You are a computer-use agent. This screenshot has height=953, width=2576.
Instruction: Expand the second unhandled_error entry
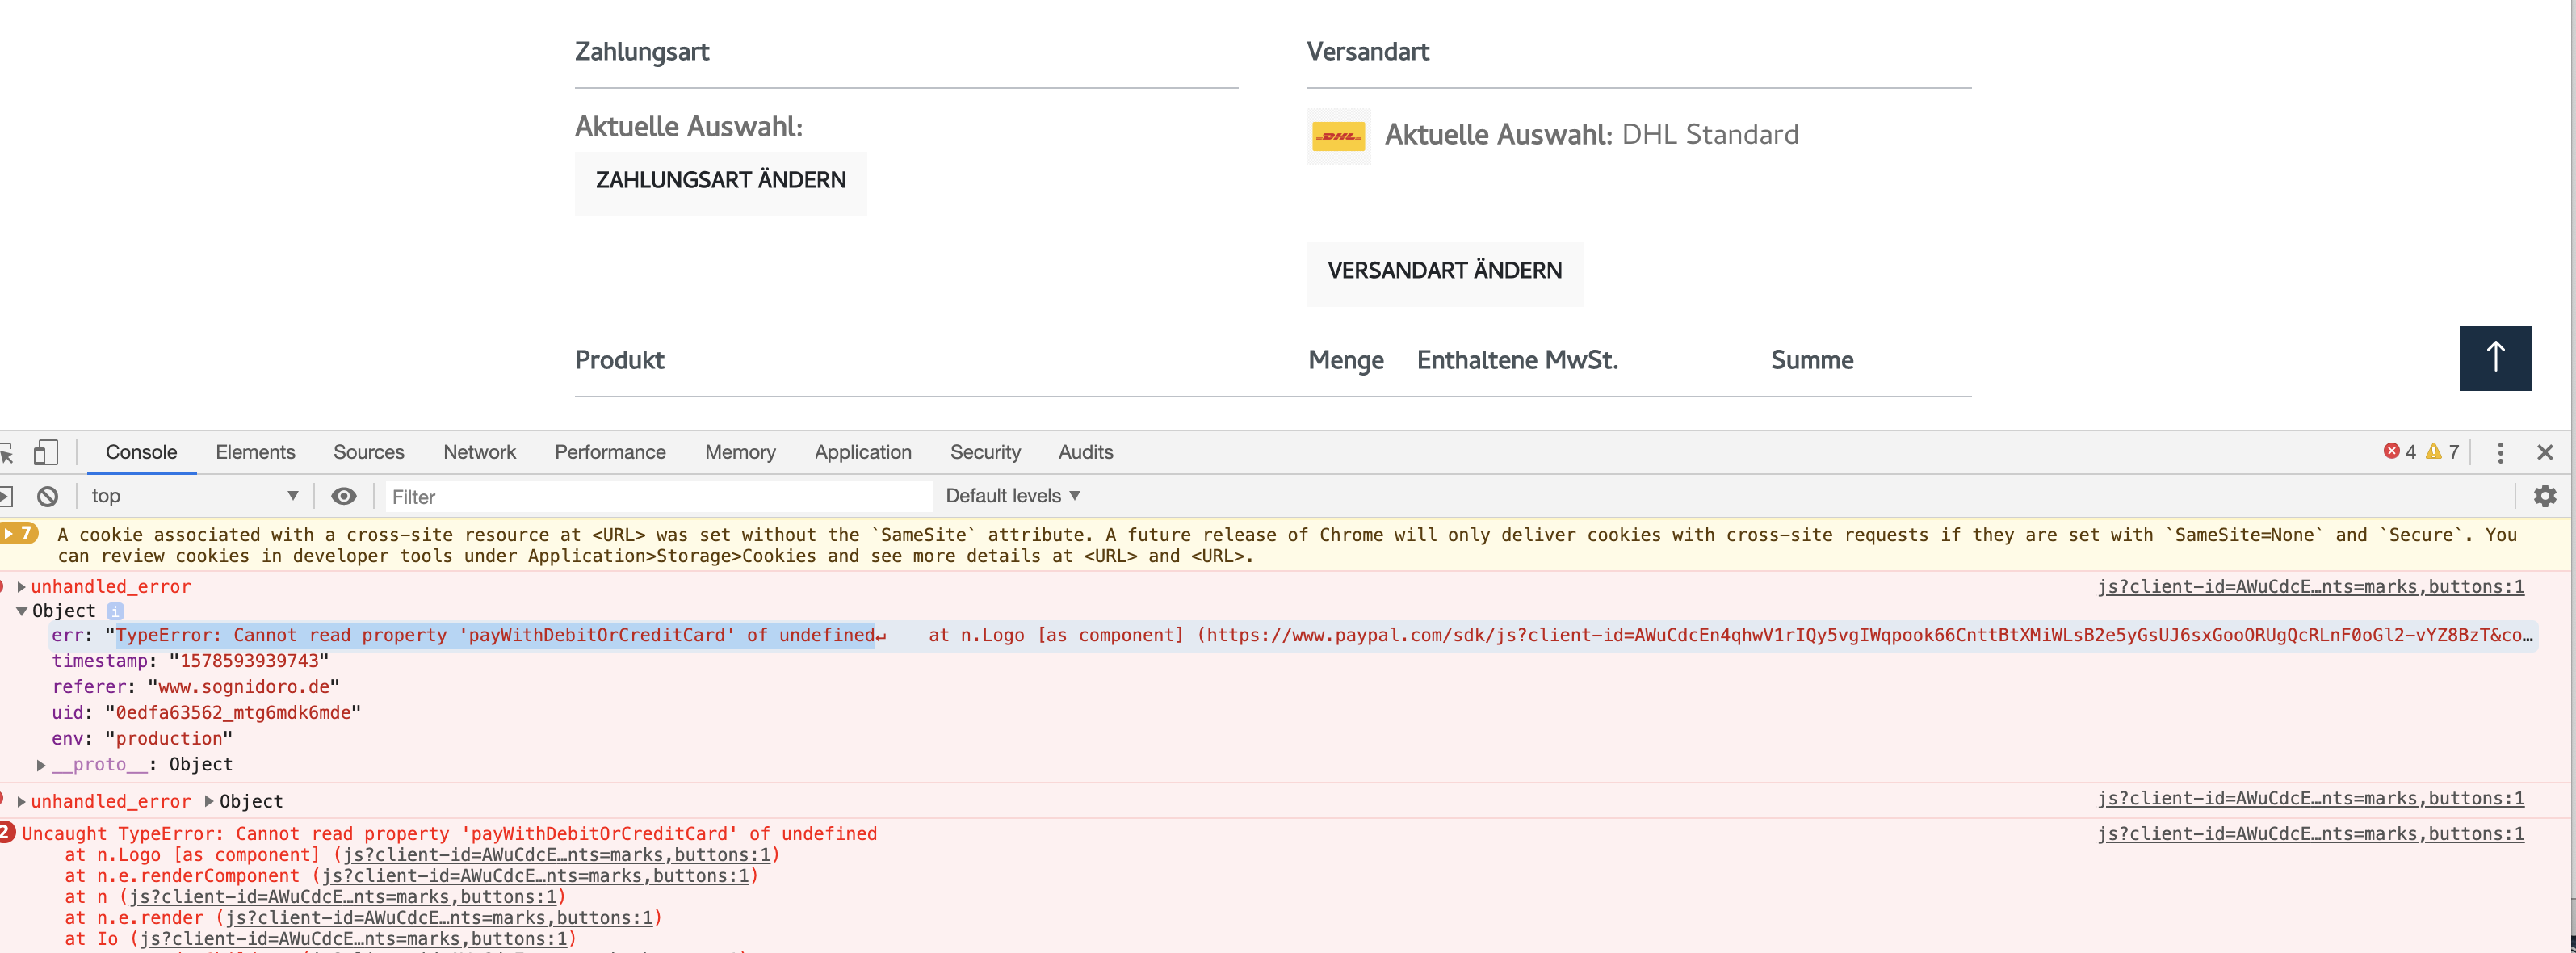pos(22,800)
